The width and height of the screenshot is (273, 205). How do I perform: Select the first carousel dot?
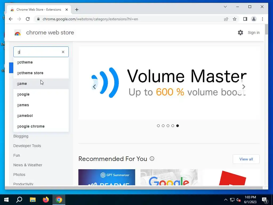pyautogui.click(x=158, y=126)
